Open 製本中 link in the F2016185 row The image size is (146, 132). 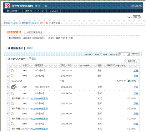[39, 109]
